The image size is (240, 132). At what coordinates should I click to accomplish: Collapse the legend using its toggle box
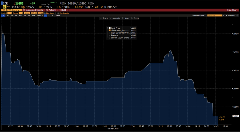tap(108, 28)
